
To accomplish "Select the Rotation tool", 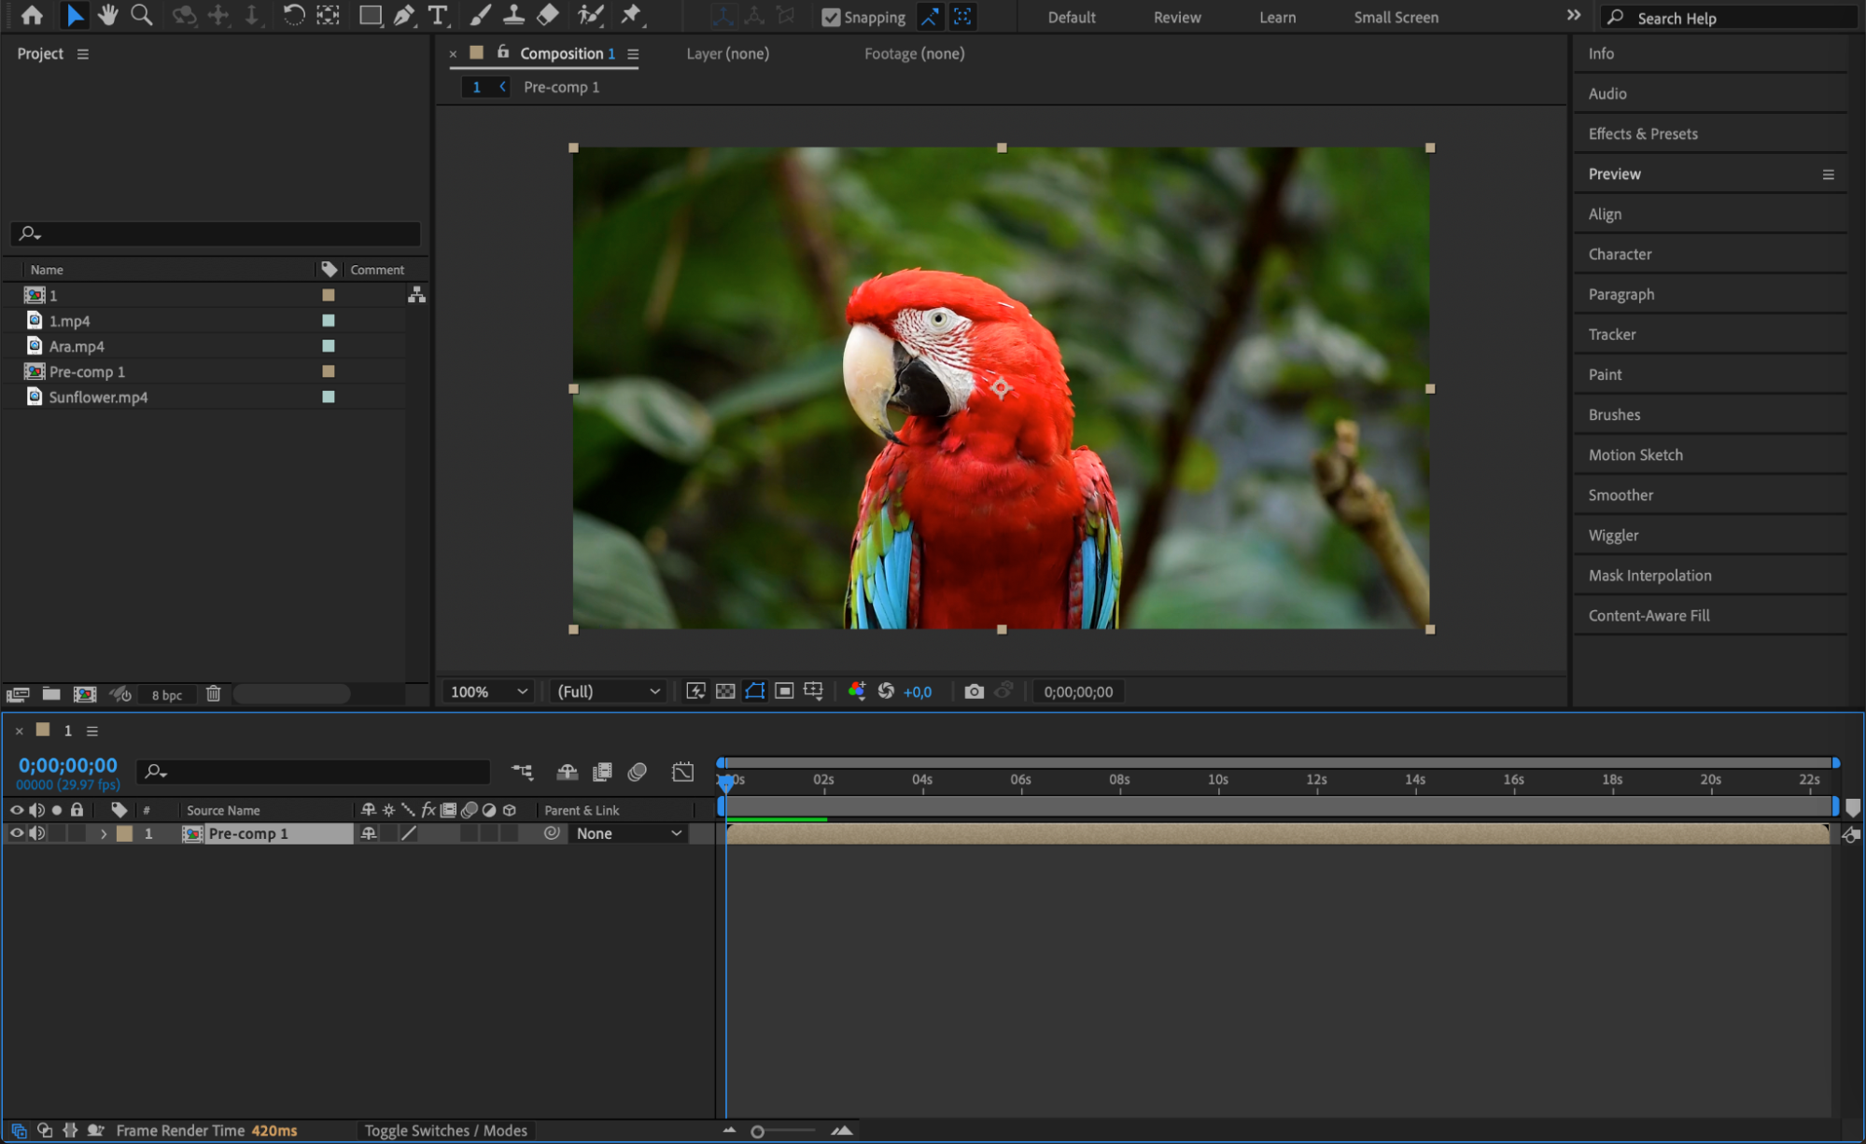I will (x=293, y=15).
